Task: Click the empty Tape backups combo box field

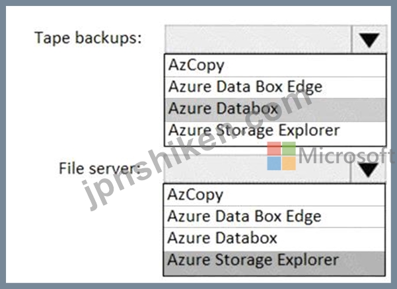Action: 258,40
